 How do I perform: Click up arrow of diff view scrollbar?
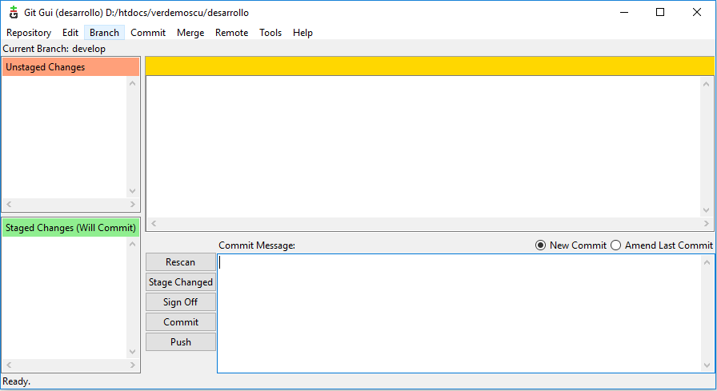coord(706,84)
